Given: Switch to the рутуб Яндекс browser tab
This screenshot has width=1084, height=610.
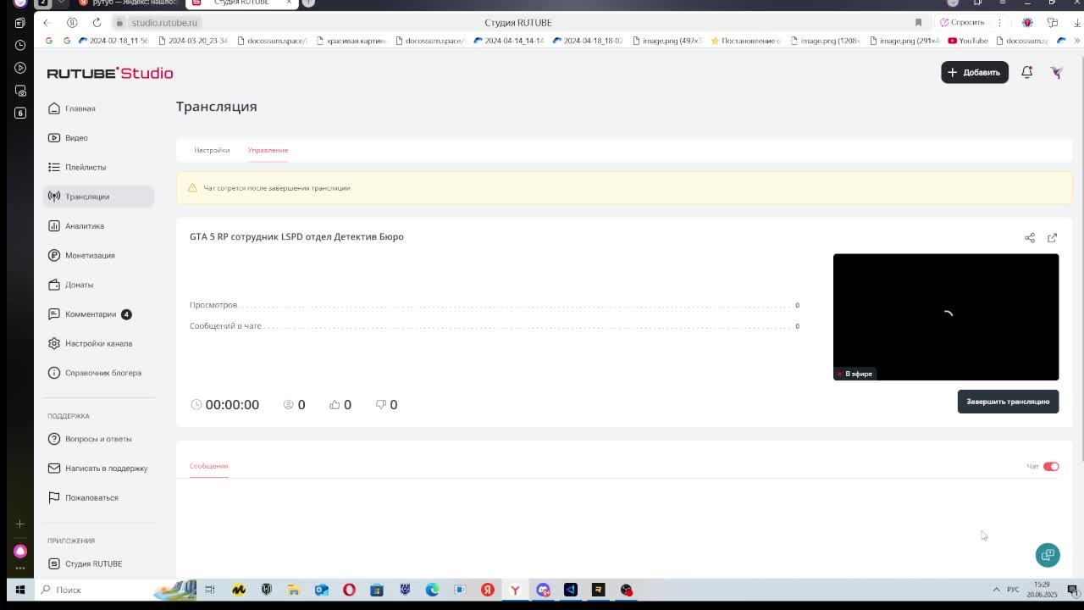Looking at the screenshot, I should 127,3.
